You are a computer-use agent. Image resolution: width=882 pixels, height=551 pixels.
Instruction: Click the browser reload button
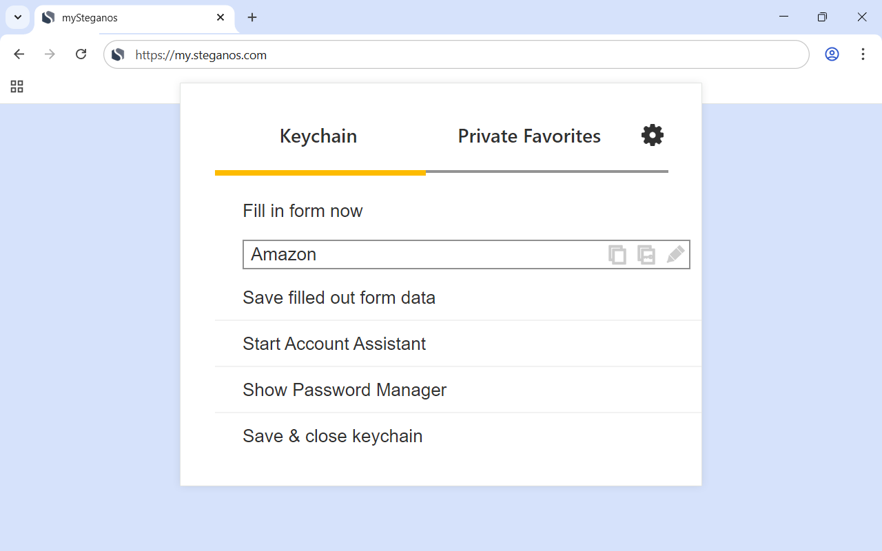81,54
